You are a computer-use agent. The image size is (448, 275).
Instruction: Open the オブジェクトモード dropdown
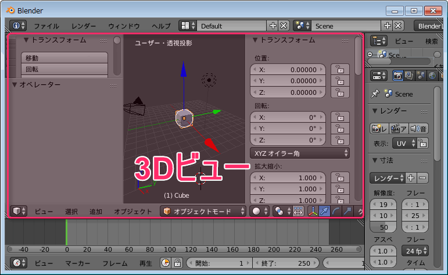(203, 211)
